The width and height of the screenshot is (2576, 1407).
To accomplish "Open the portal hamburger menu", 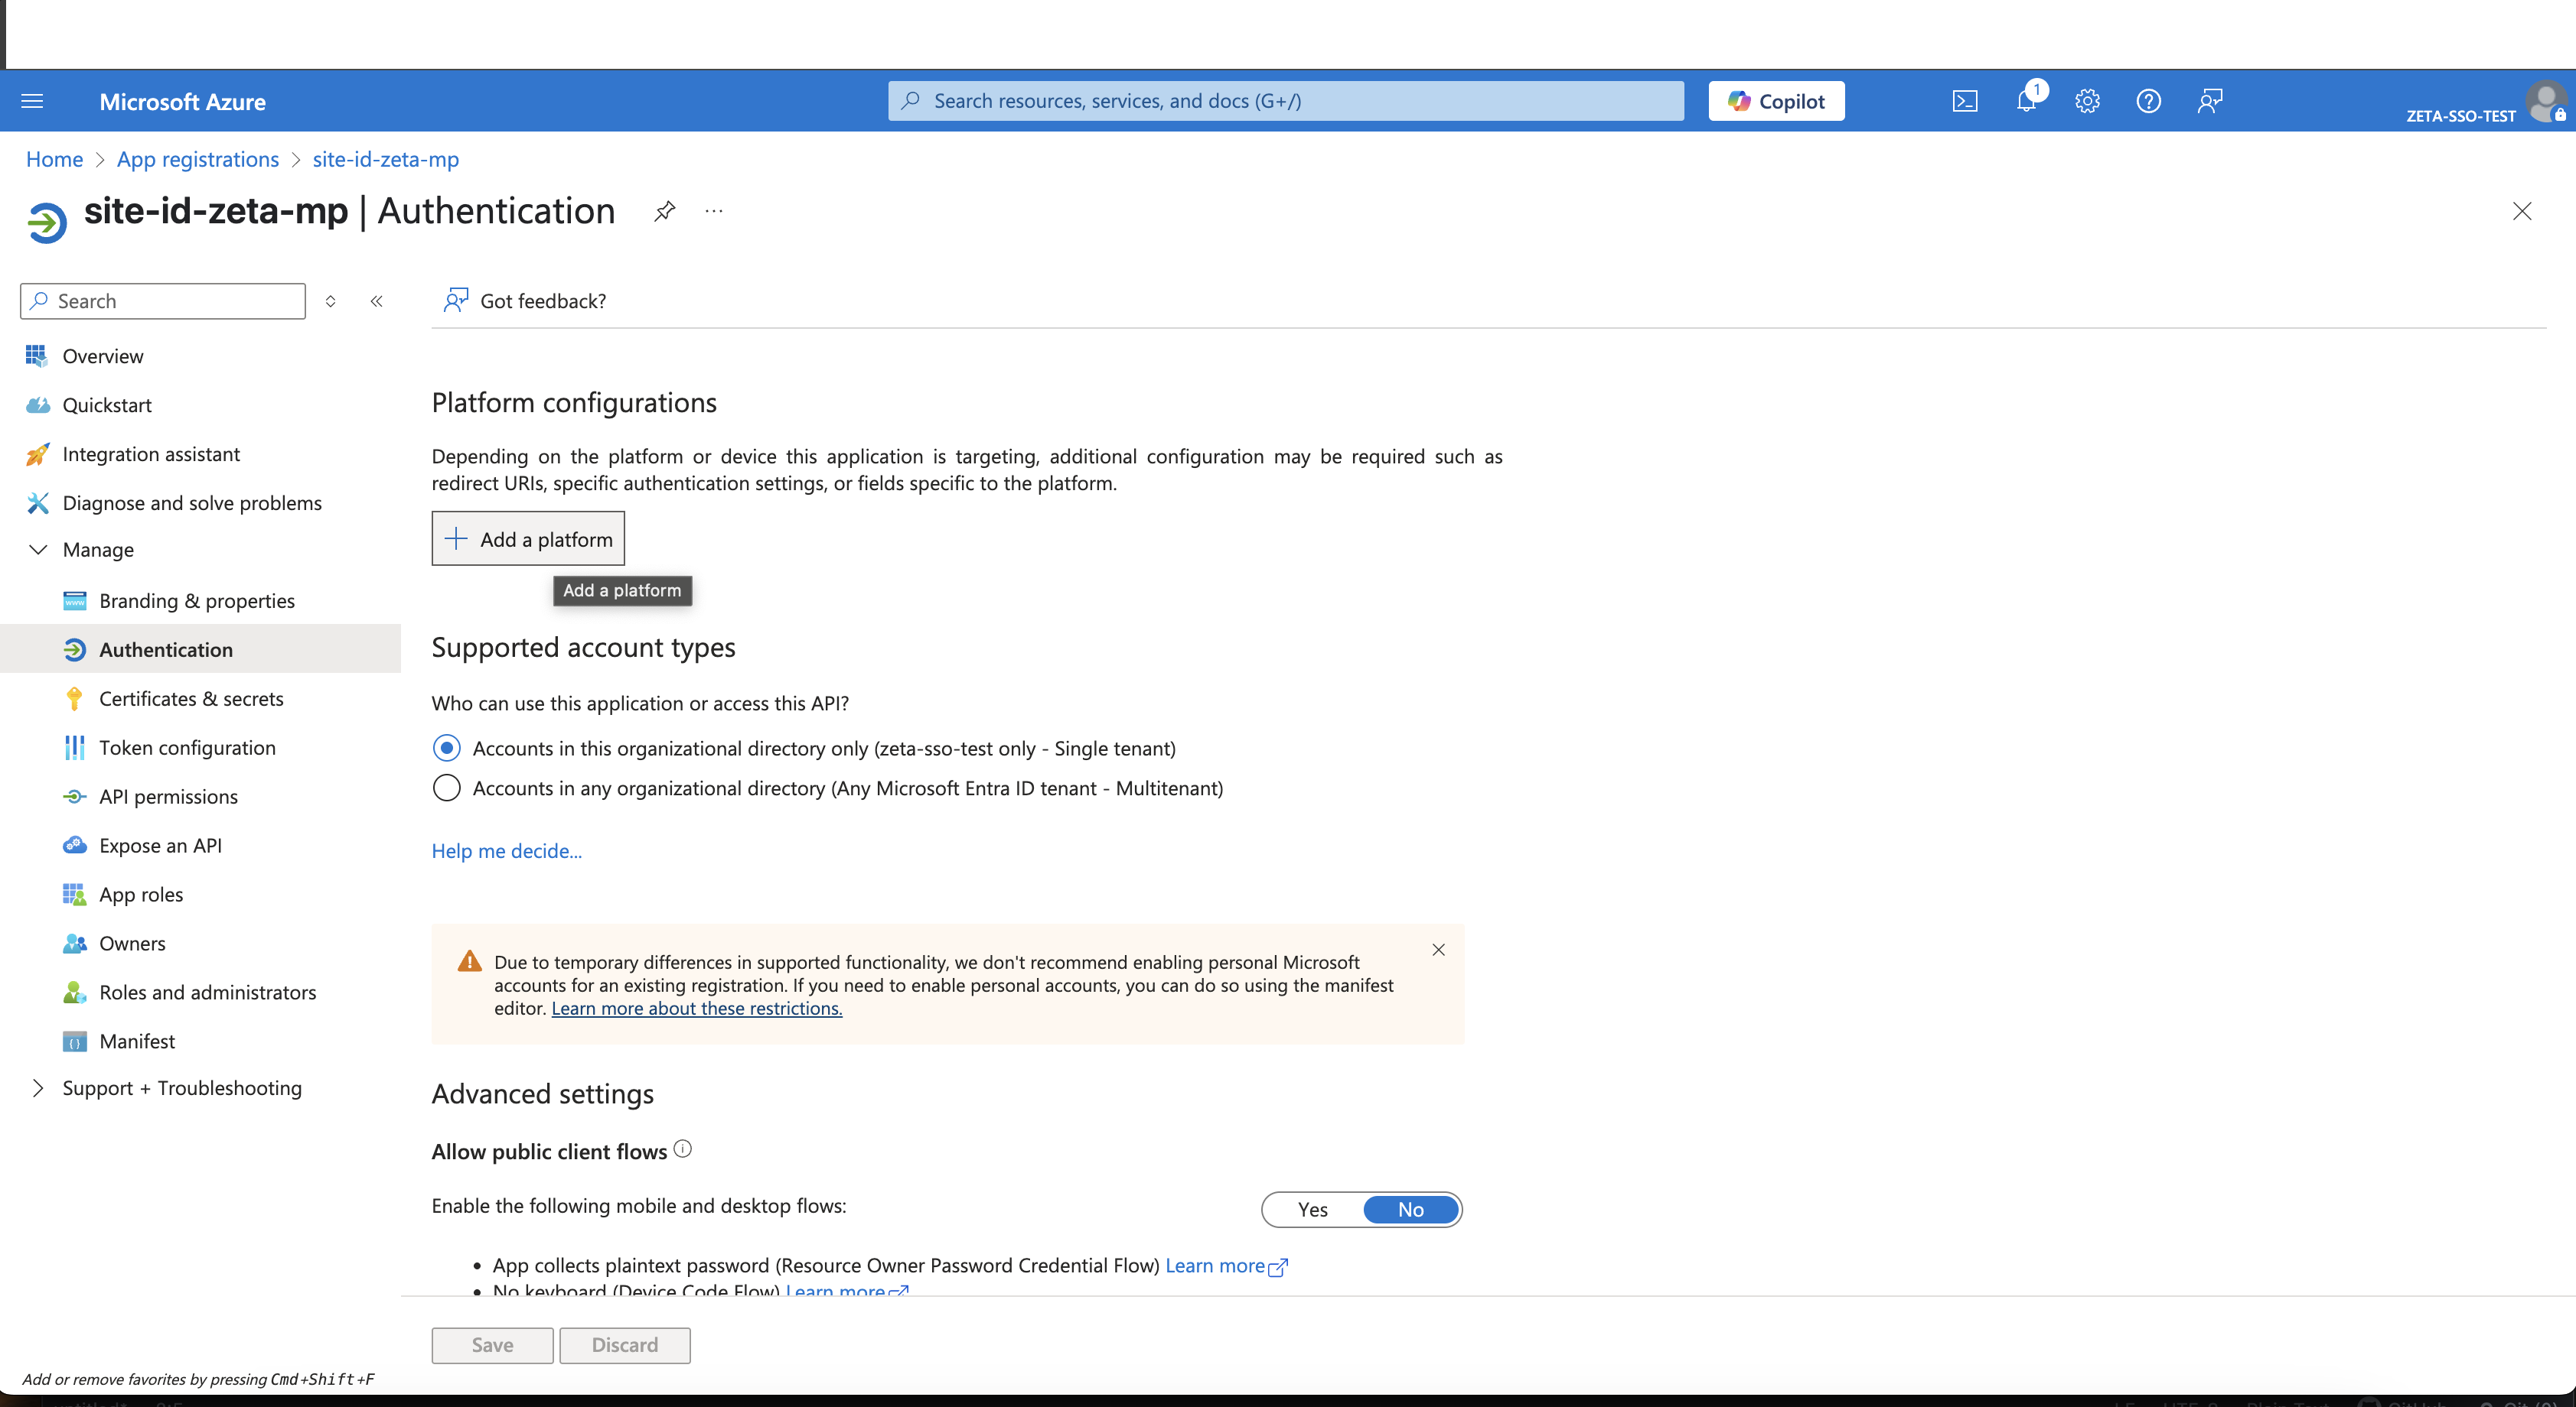I will (x=32, y=101).
